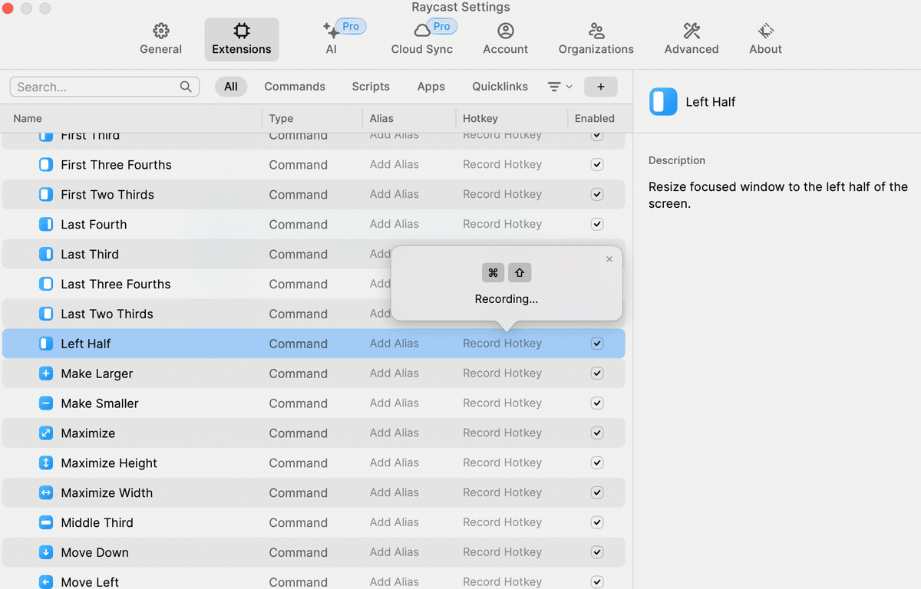Screen dimensions: 921x589
Task: Click the Command modifier key badge
Action: tap(494, 272)
